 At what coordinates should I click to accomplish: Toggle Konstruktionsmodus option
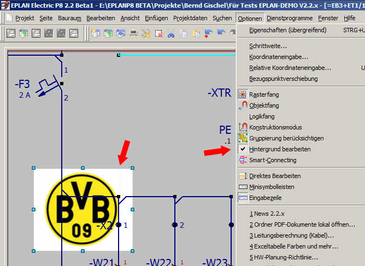pyautogui.click(x=275, y=127)
